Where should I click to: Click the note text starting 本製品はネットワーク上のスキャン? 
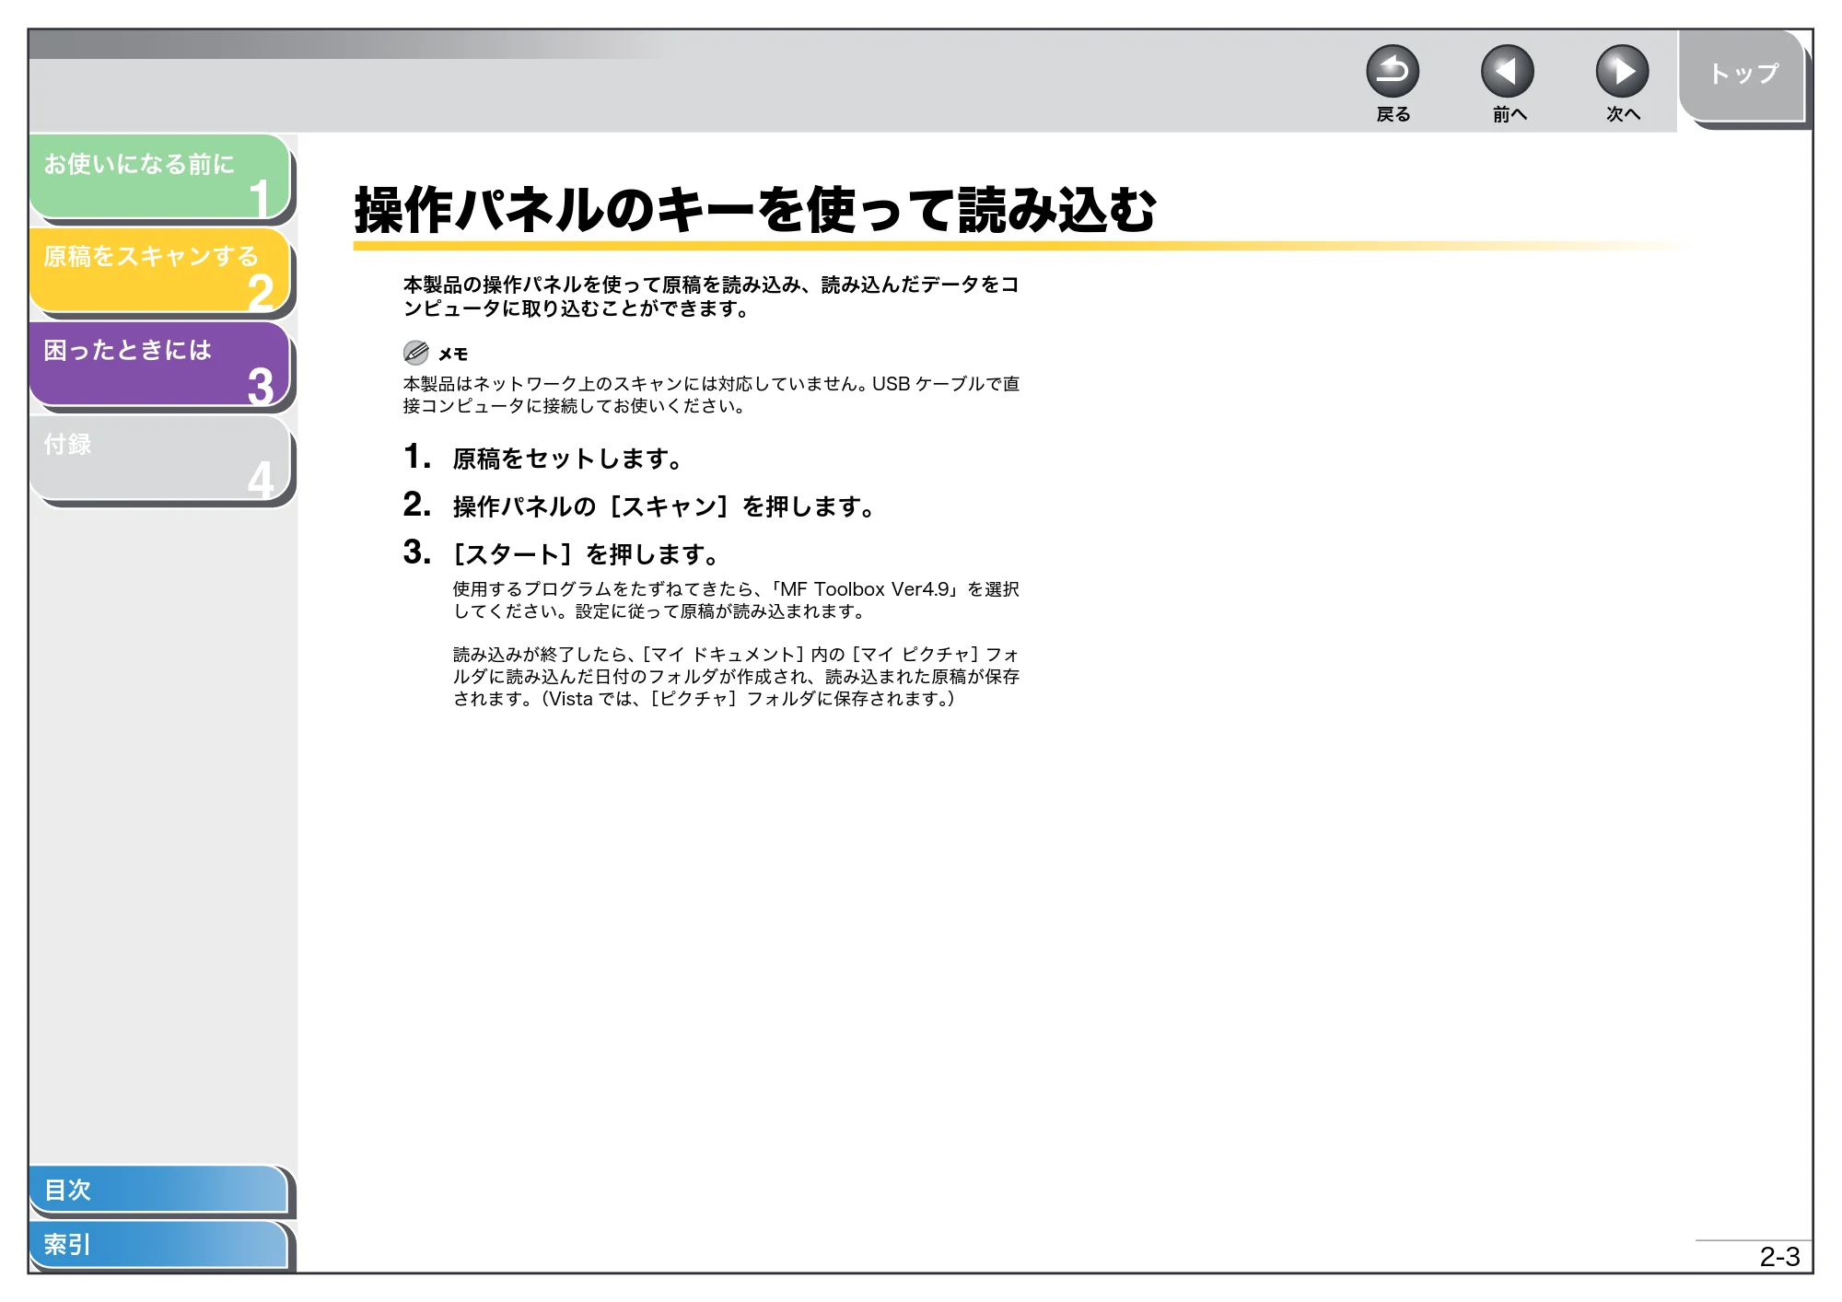[x=711, y=395]
